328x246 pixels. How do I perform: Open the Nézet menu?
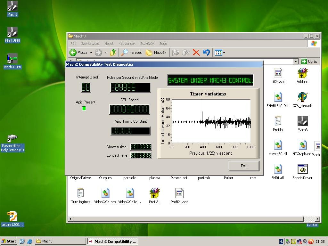click(x=109, y=44)
